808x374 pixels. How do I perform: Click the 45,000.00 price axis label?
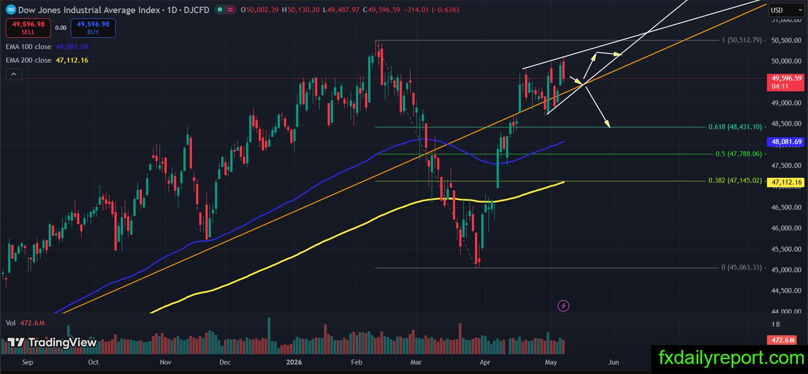pos(786,270)
